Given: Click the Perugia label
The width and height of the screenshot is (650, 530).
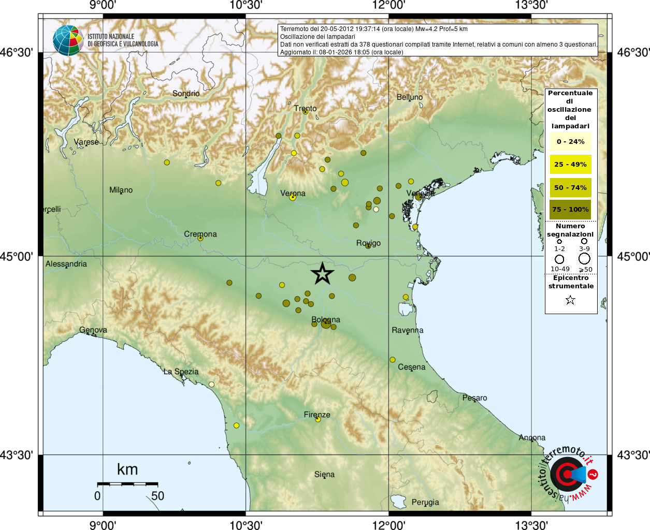Looking at the screenshot, I should pos(425,502).
